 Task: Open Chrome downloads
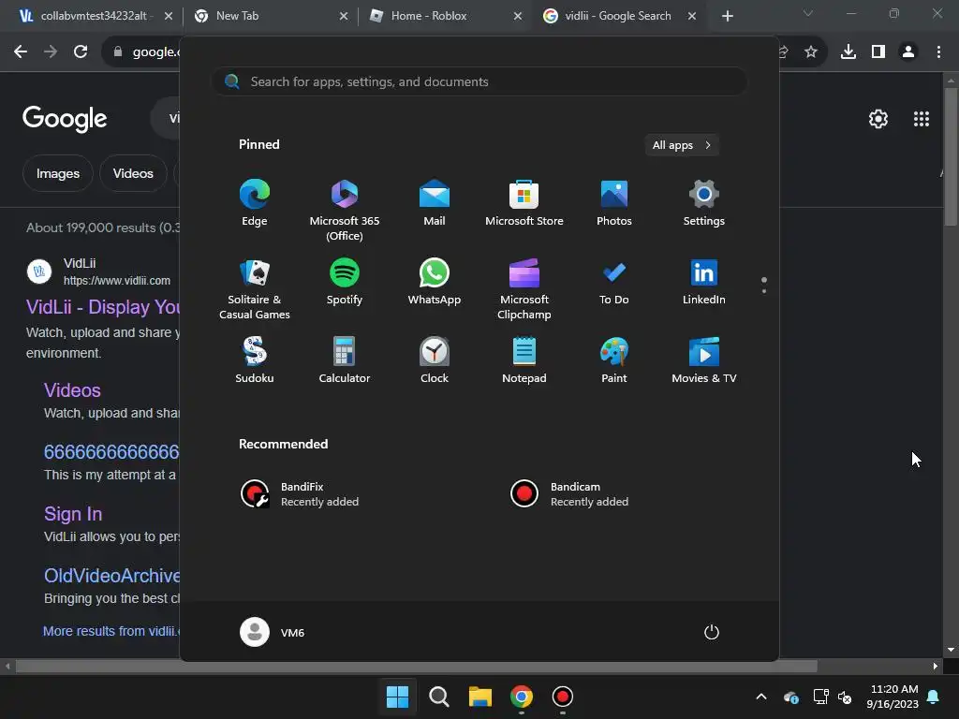click(x=848, y=52)
